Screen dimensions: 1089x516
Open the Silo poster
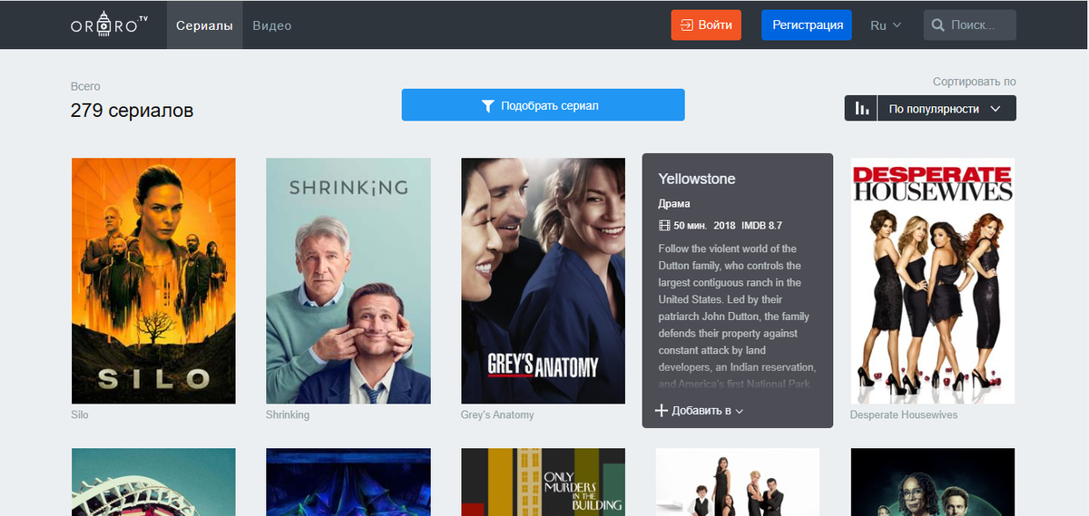pyautogui.click(x=153, y=281)
